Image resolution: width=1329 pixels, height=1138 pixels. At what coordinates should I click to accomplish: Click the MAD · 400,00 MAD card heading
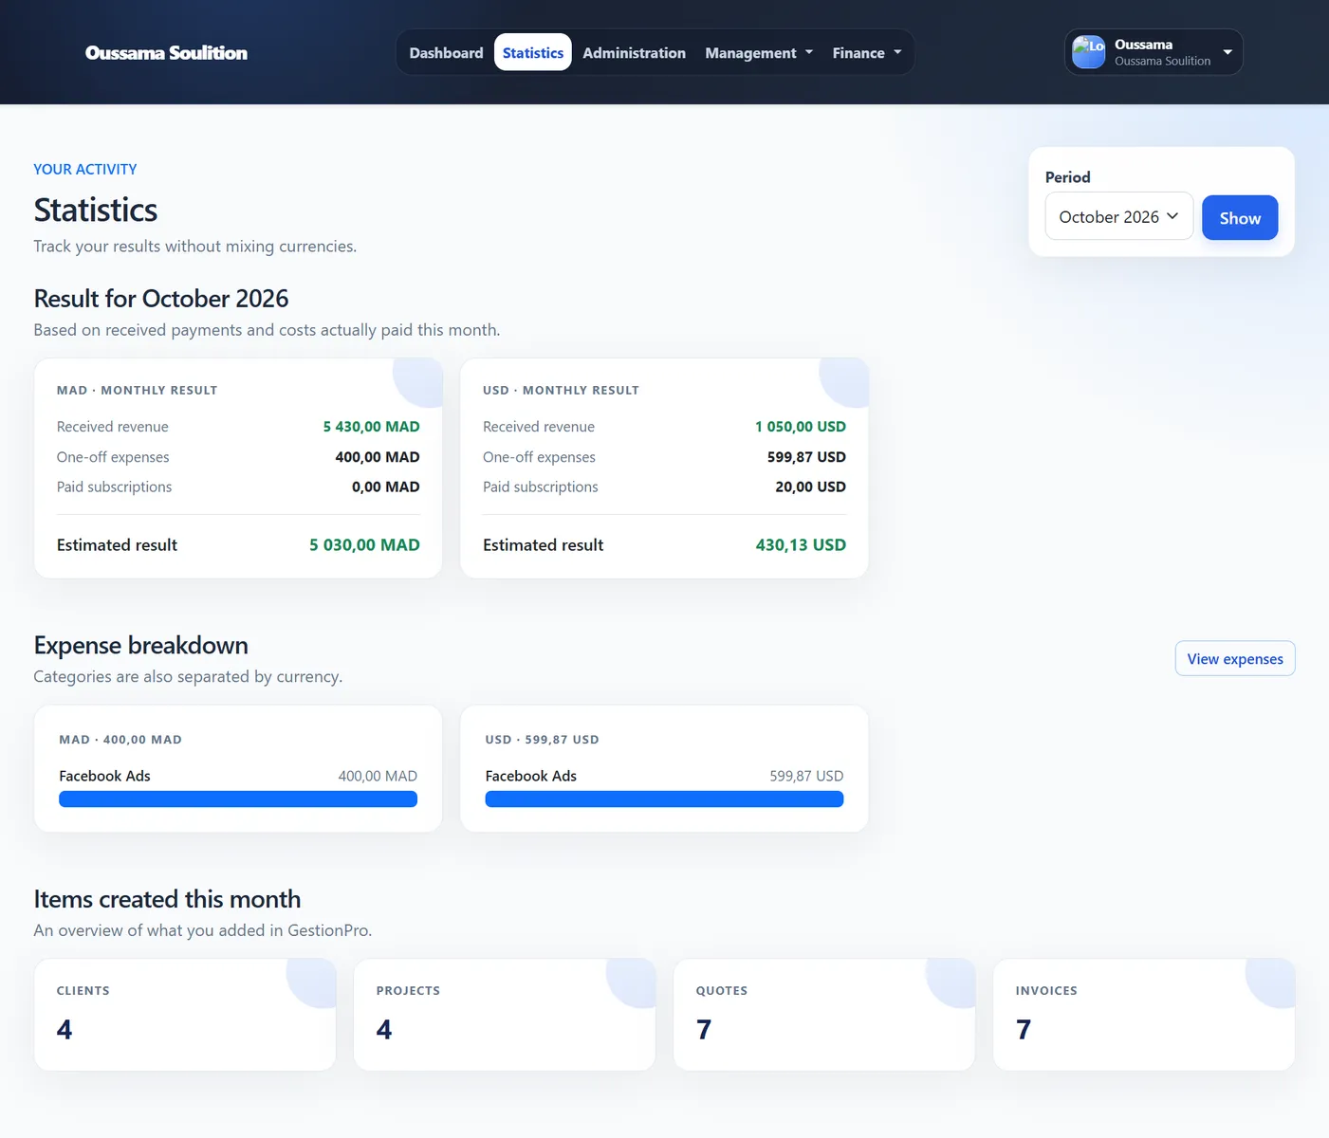[120, 740]
